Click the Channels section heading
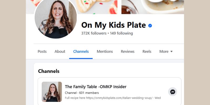Screen dimensions: 210x105 point(49,71)
